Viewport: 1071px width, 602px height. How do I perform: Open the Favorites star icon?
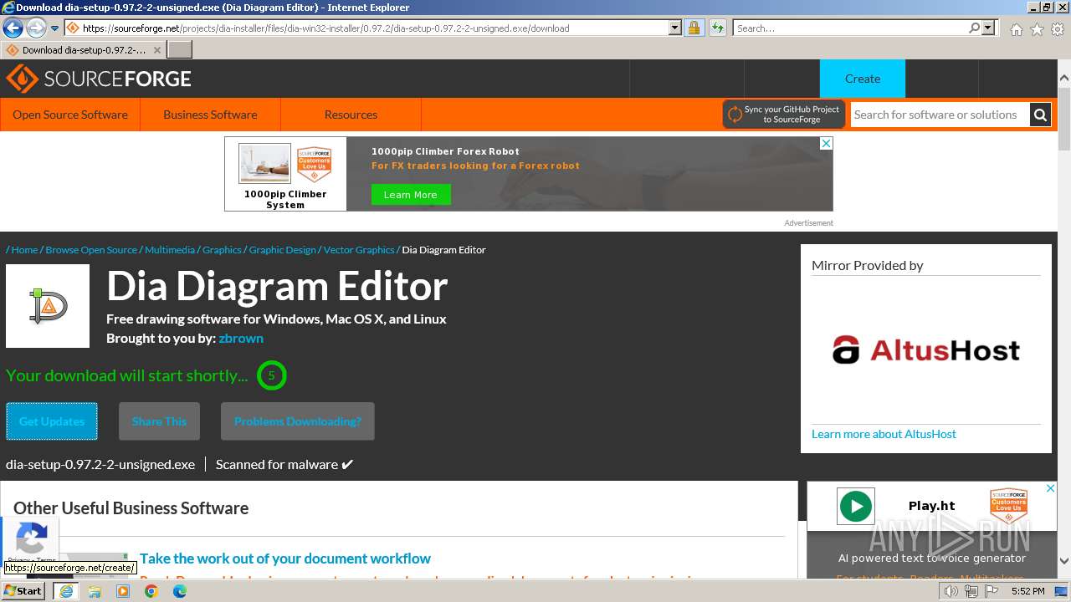[x=1037, y=29]
